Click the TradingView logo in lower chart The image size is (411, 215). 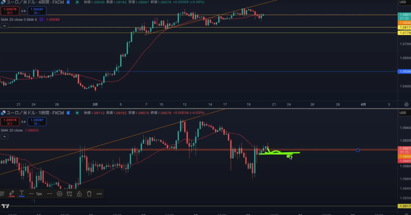tap(5, 206)
